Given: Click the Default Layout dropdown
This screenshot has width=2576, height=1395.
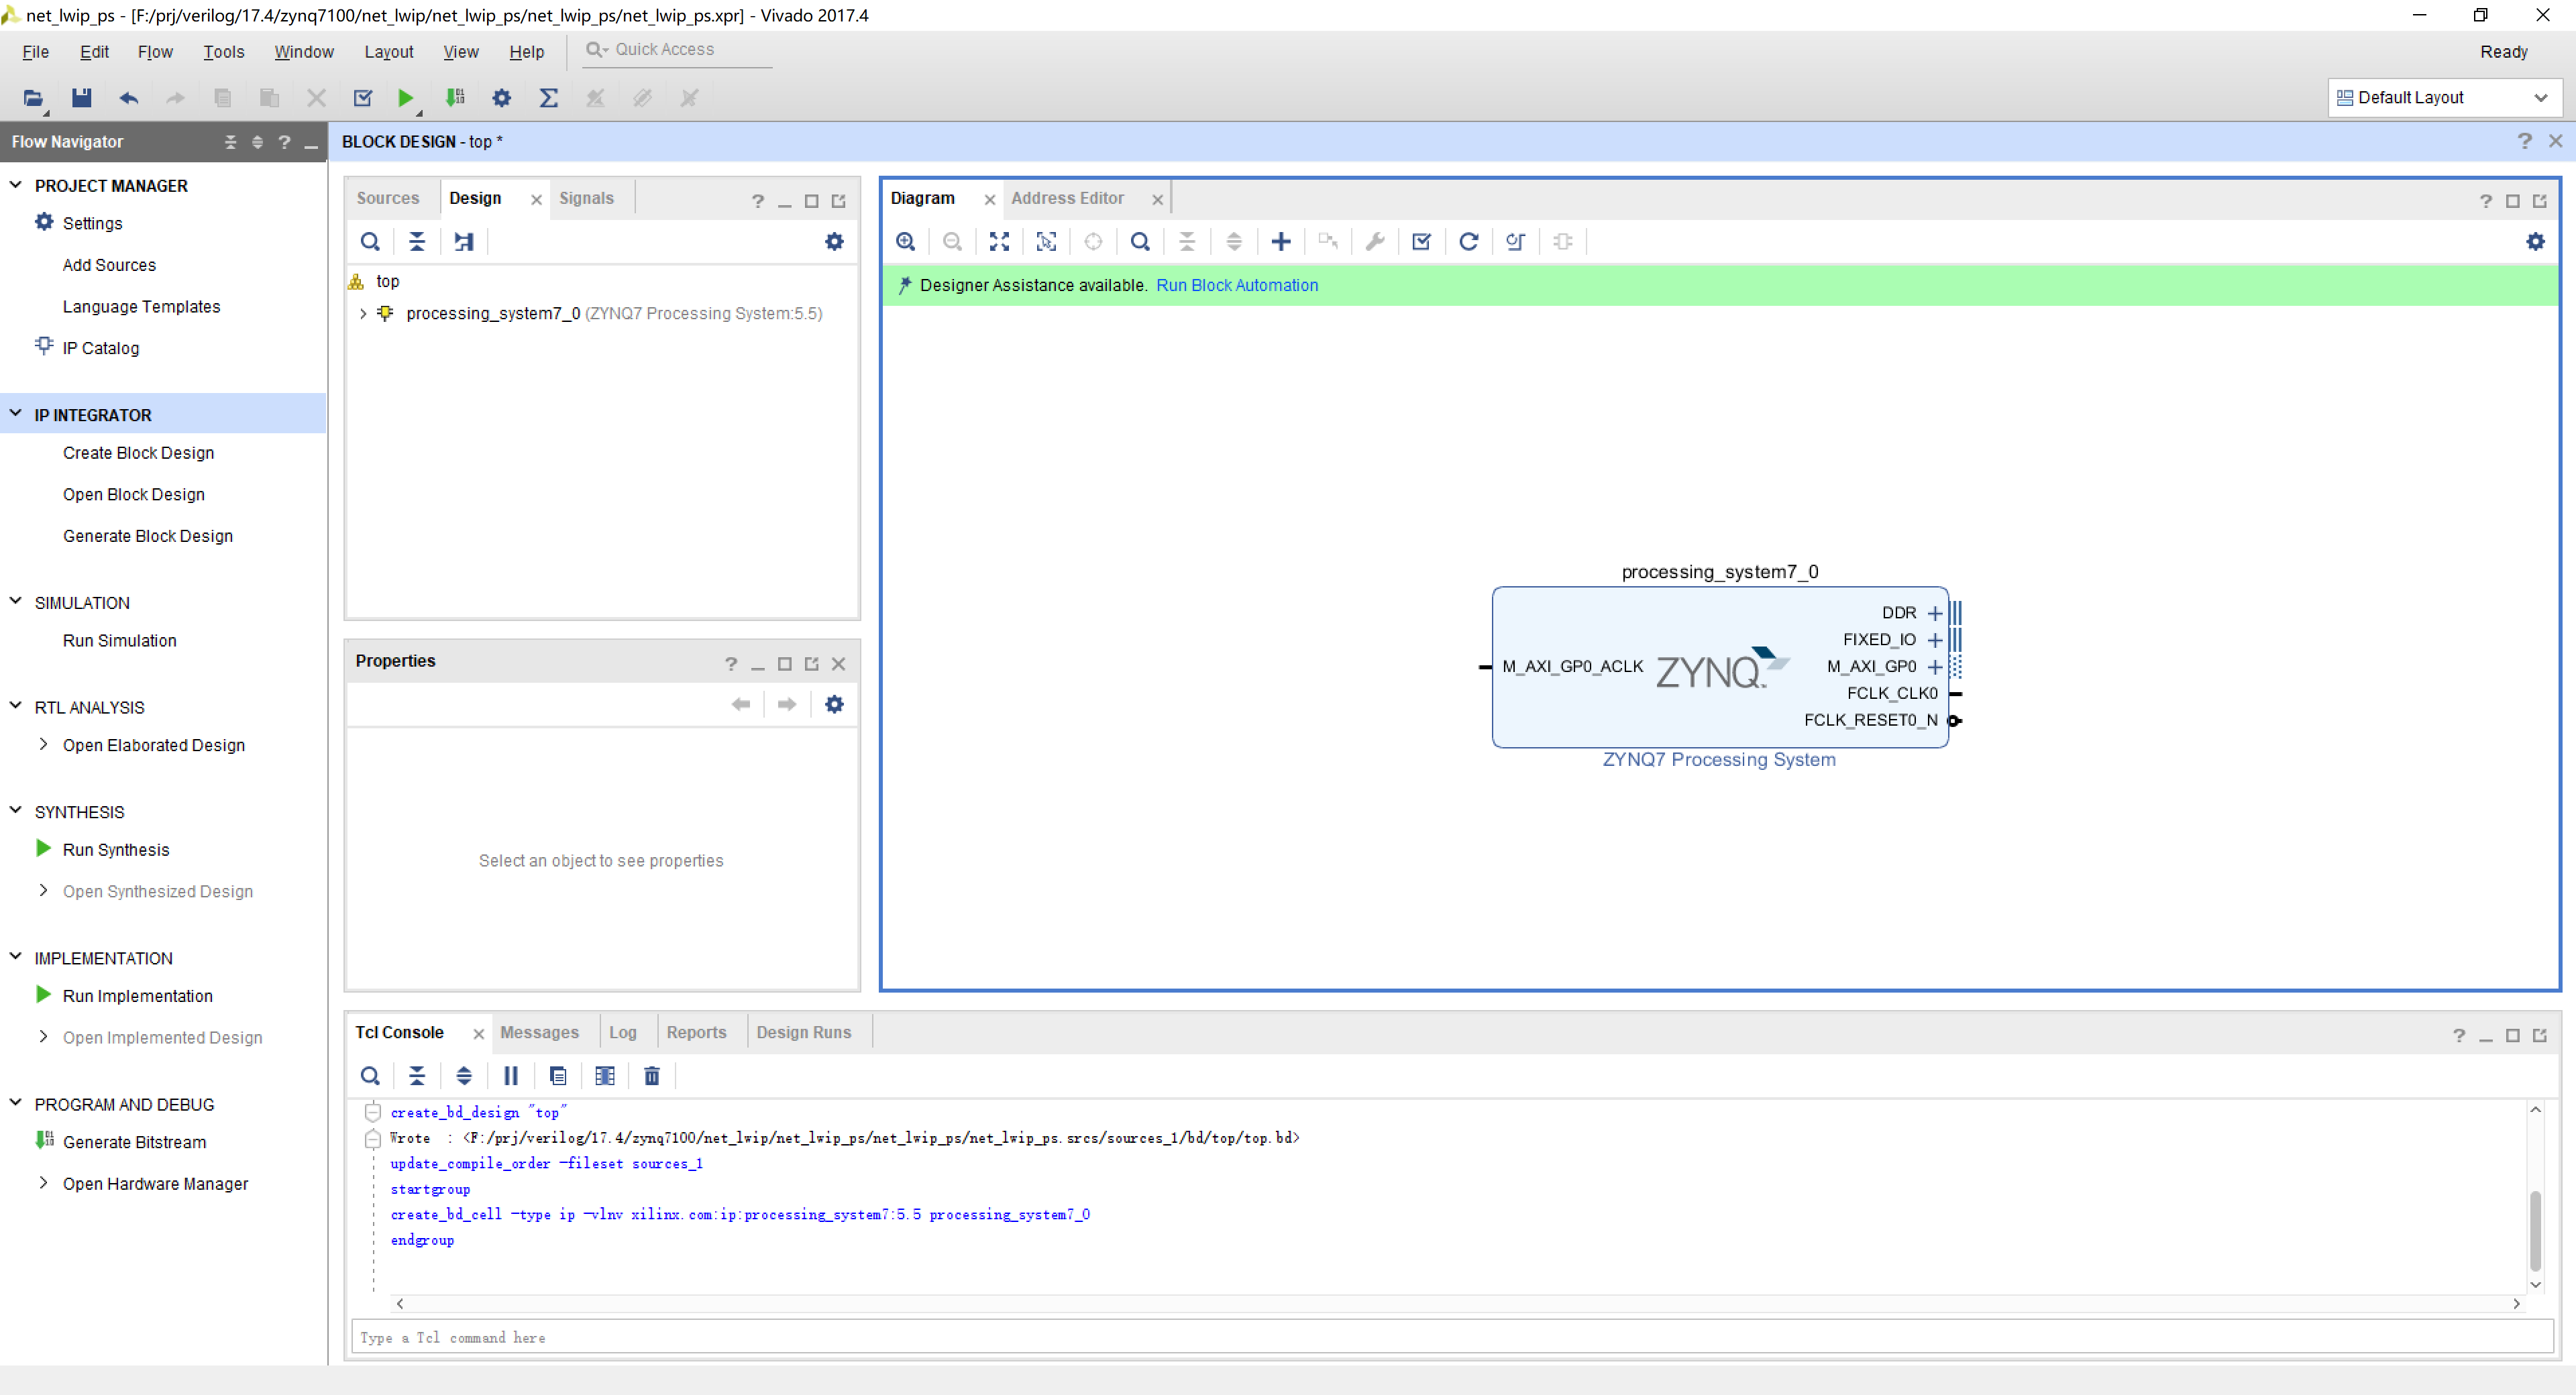Looking at the screenshot, I should [x=2442, y=96].
